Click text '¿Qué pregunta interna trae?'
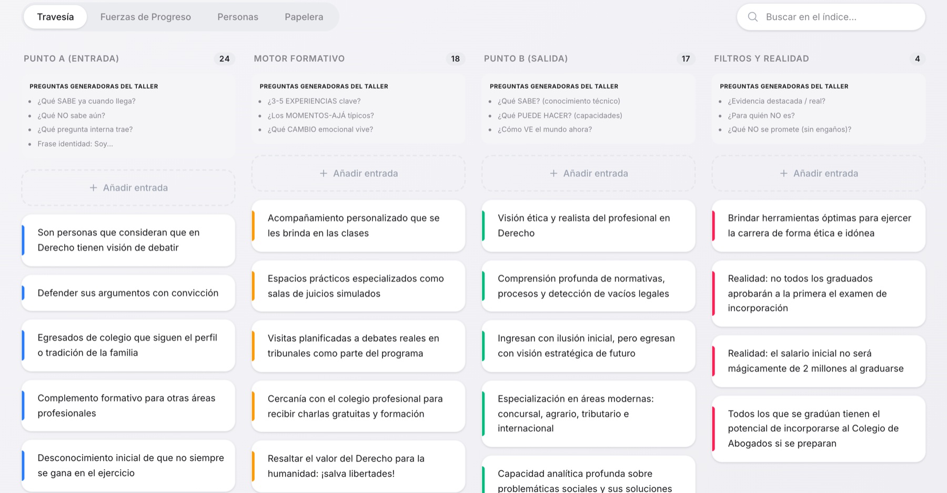 click(85, 129)
